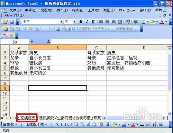Image resolution: width=173 pixels, height=133 pixels.
Task: Switch to the 饮食习惯 sheet tab
Action: pyautogui.click(x=83, y=118)
